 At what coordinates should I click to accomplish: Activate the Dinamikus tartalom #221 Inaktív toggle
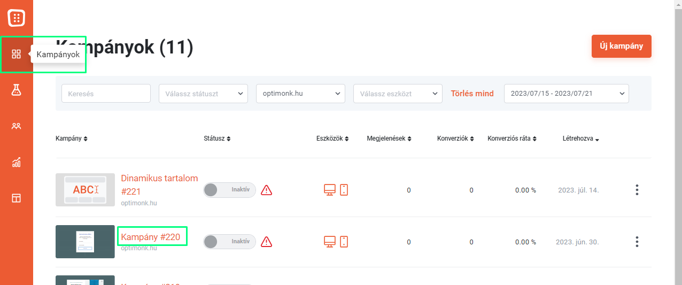coord(230,190)
